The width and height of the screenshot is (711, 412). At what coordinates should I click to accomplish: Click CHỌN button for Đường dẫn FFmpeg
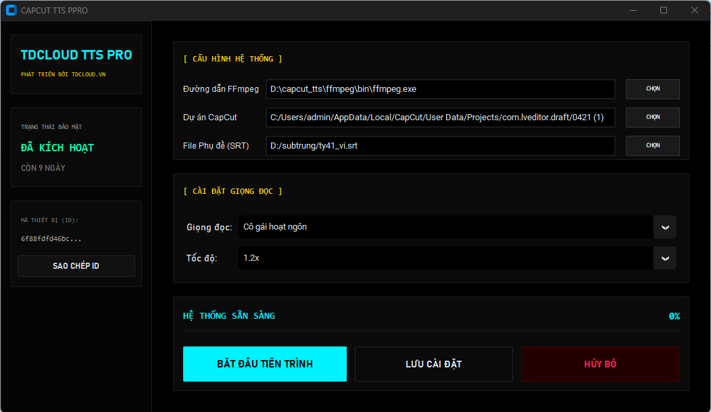click(x=652, y=89)
